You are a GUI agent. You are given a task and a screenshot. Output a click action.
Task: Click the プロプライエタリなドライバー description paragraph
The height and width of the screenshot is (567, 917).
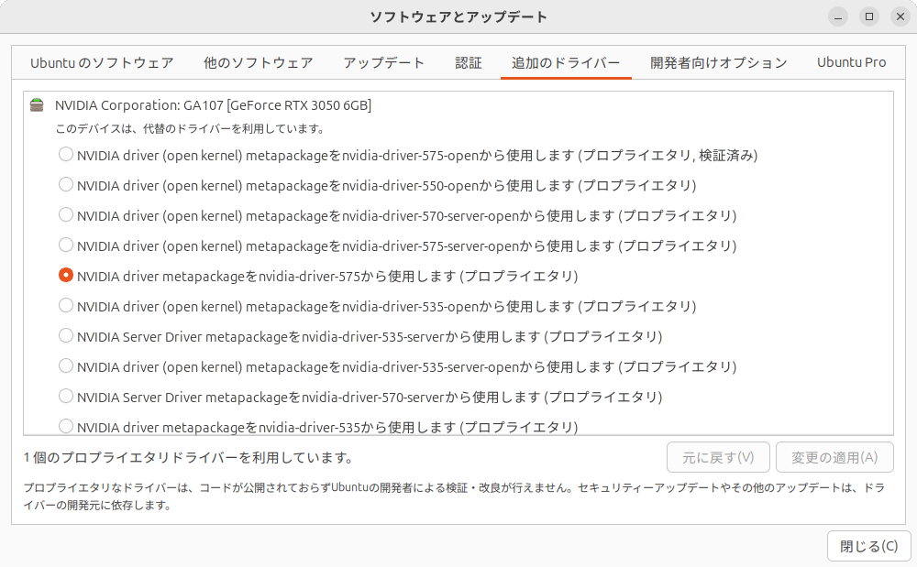tap(454, 496)
